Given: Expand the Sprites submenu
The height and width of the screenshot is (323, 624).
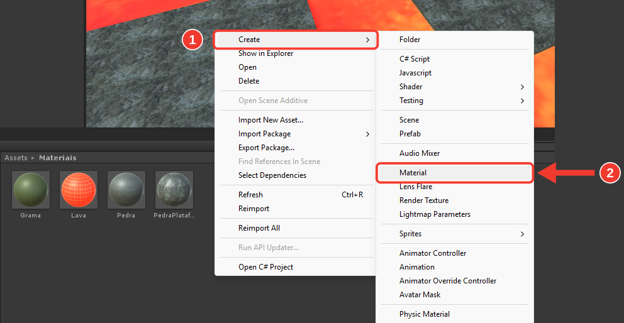Looking at the screenshot, I should coord(454,234).
